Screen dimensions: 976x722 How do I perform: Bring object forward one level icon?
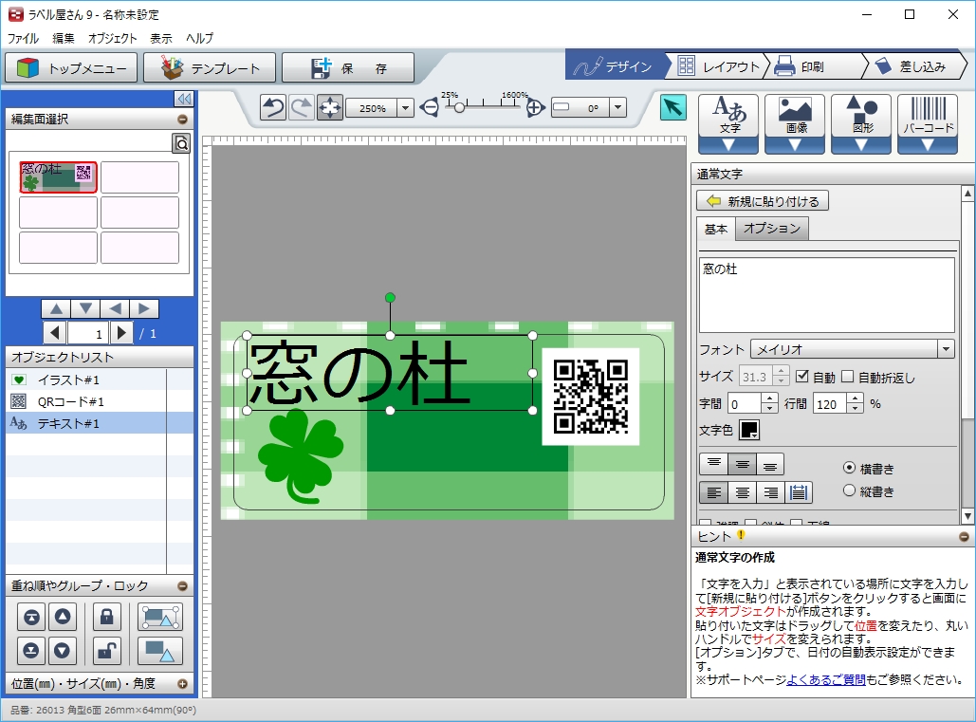63,617
